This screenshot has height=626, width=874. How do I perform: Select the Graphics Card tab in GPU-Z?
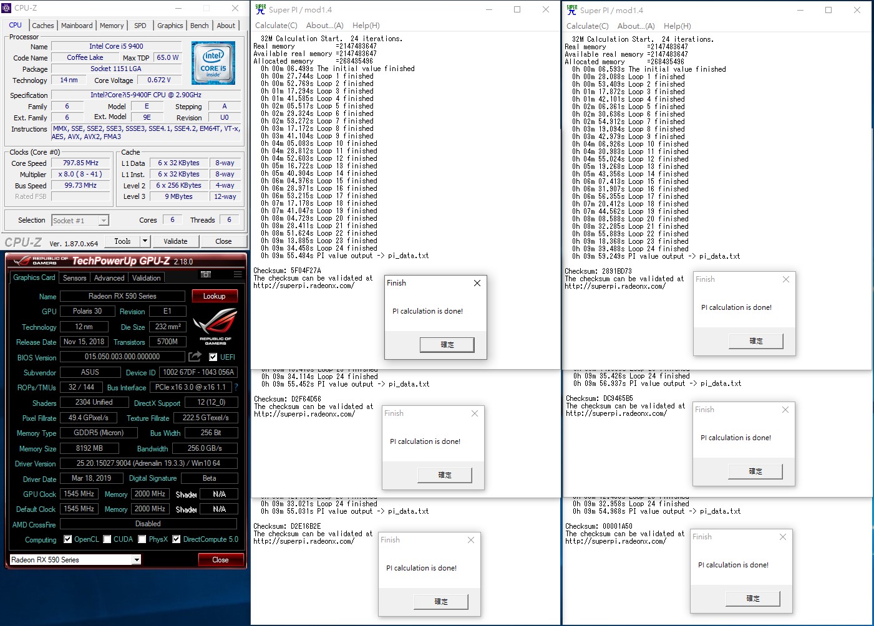34,277
